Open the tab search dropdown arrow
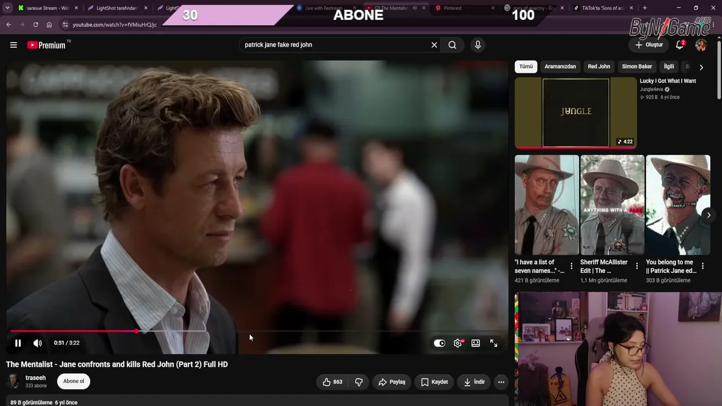The image size is (722, 406). (7, 8)
